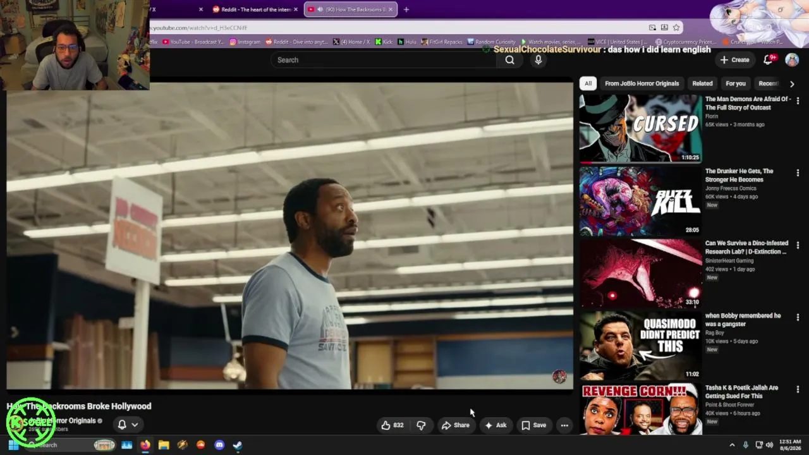Open the 'Random Curiosity' bookmark
The image size is (809, 455).
(492, 42)
